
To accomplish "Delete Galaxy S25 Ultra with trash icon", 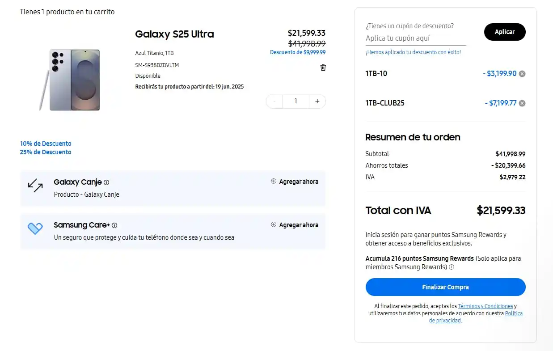I will 323,68.
